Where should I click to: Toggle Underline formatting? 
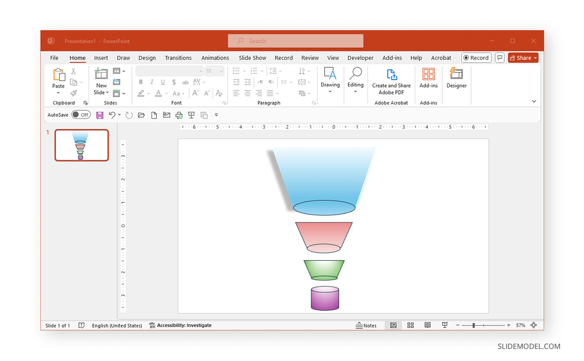[163, 82]
